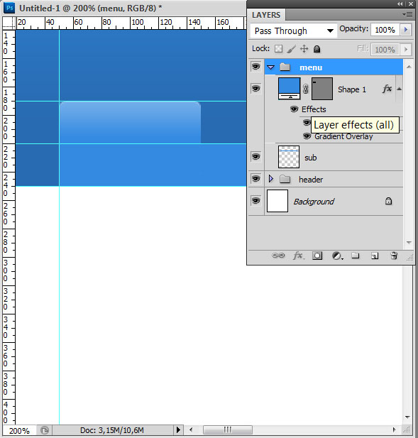
Task: Click the Fill 100% field
Action: (385, 50)
